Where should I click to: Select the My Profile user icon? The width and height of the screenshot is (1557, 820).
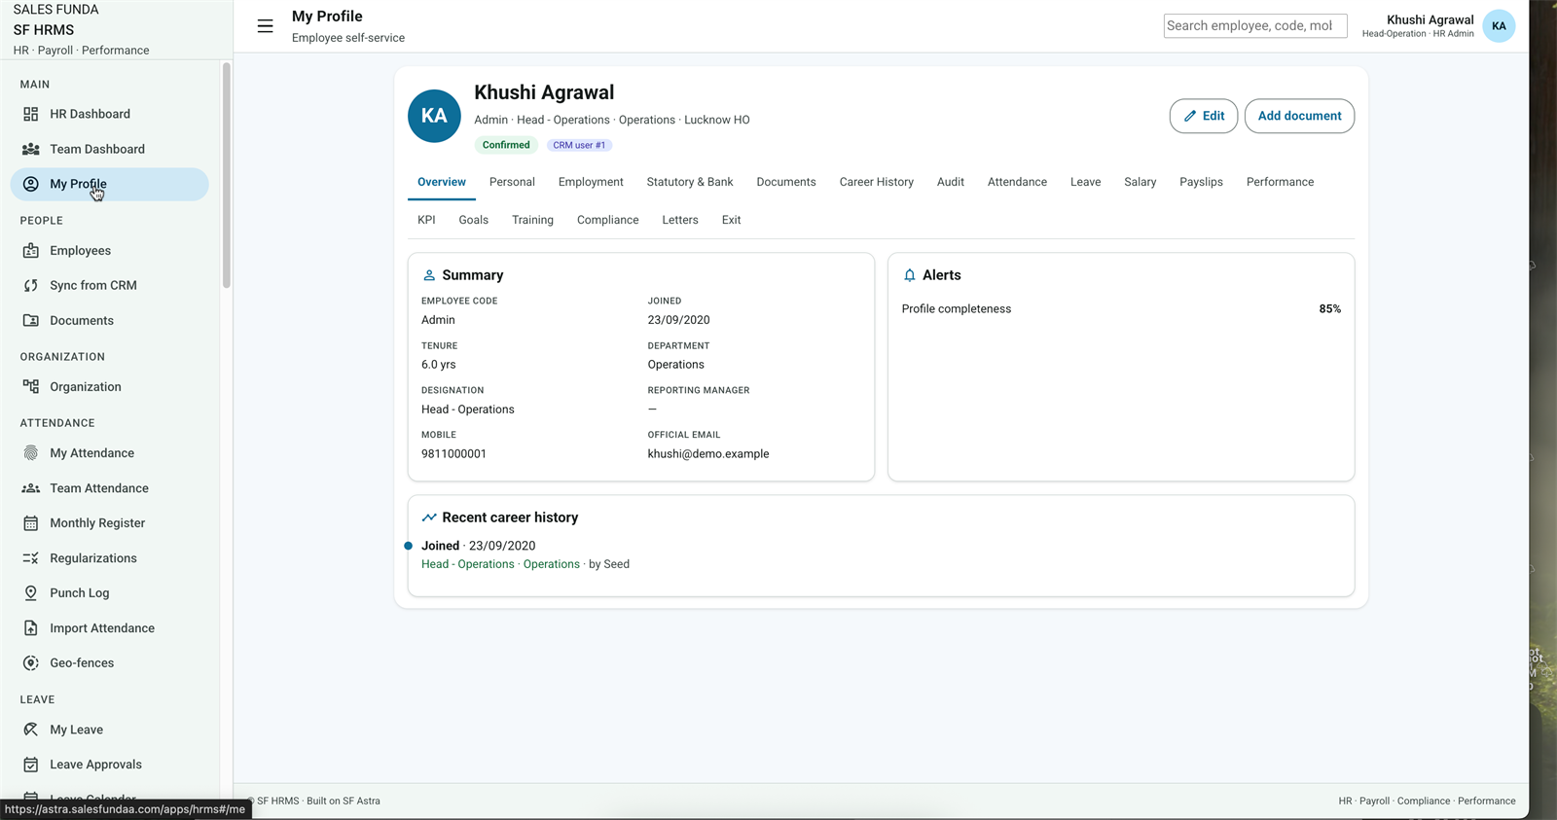coord(31,184)
